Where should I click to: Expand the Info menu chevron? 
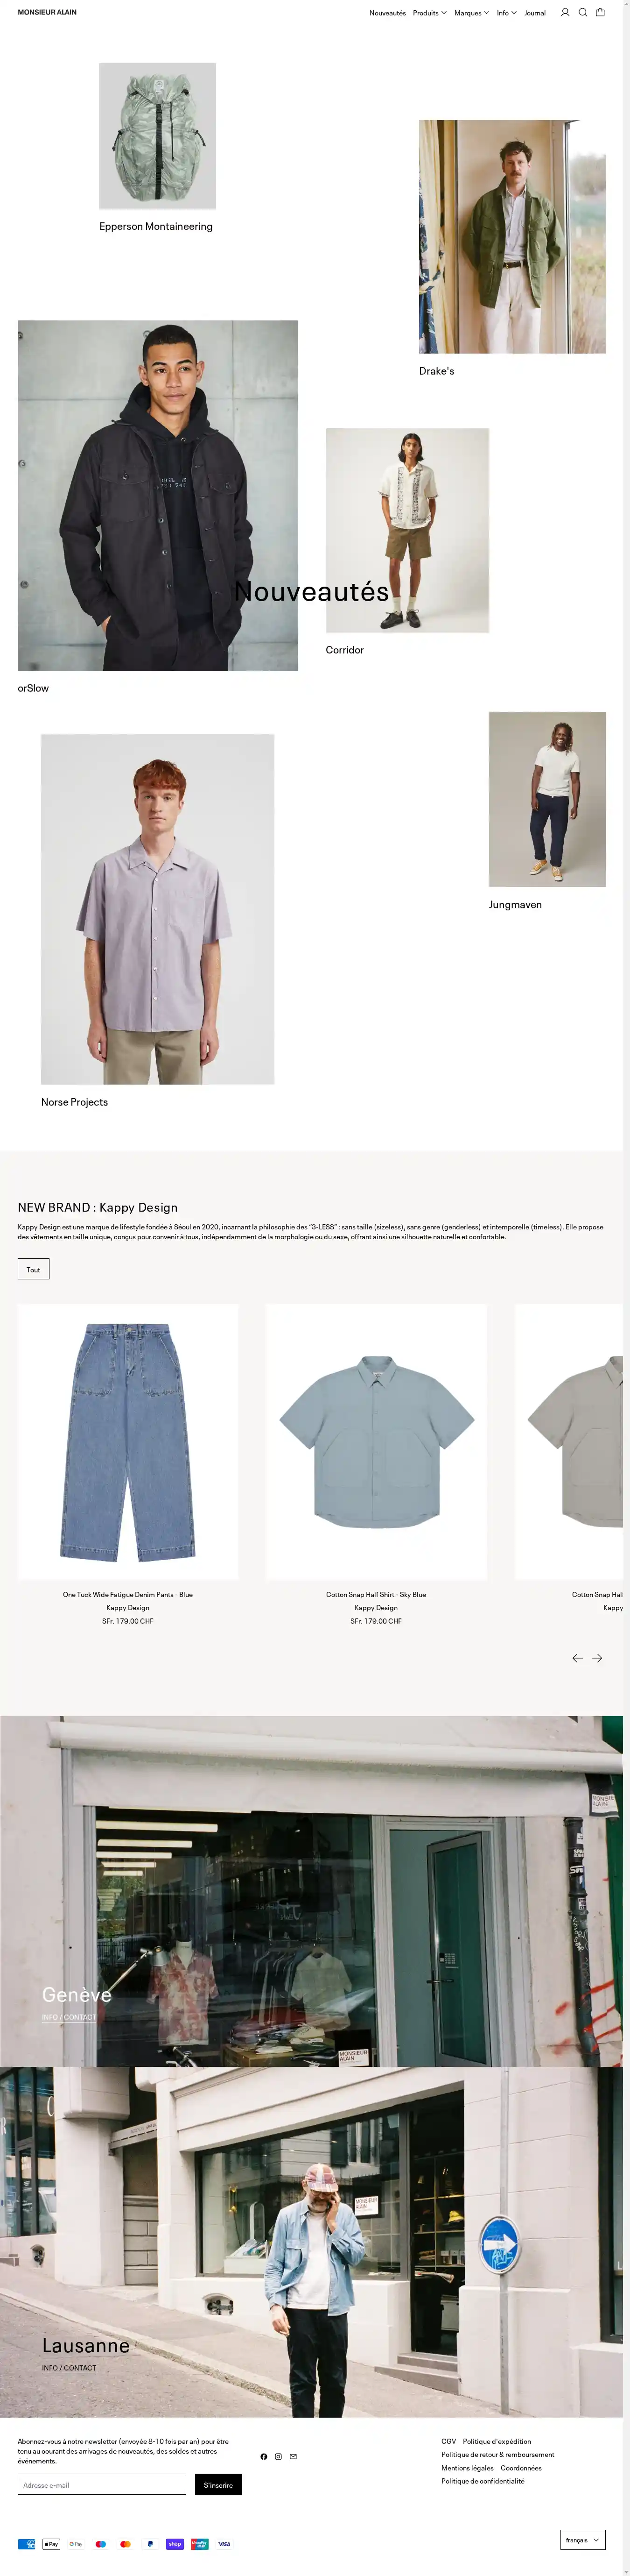514,13
